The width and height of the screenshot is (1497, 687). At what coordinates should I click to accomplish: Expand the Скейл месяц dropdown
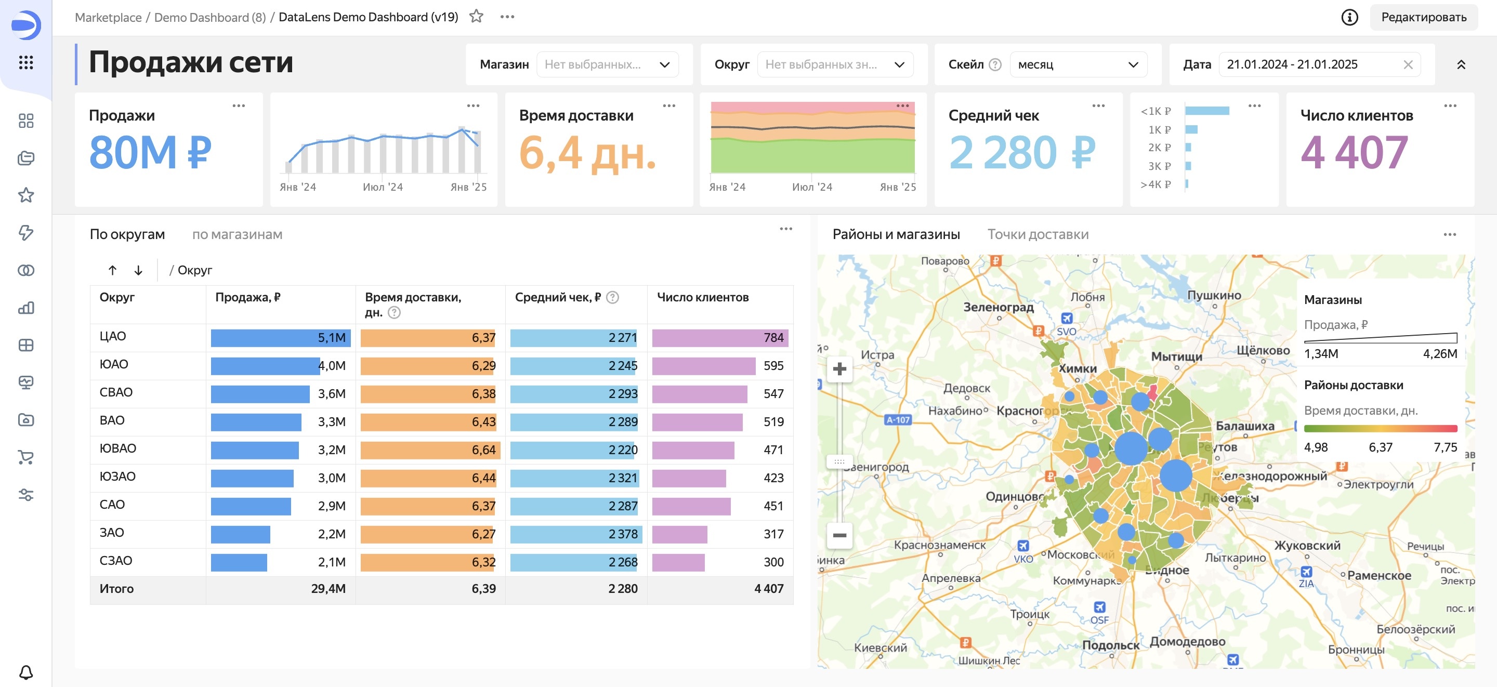(1078, 64)
